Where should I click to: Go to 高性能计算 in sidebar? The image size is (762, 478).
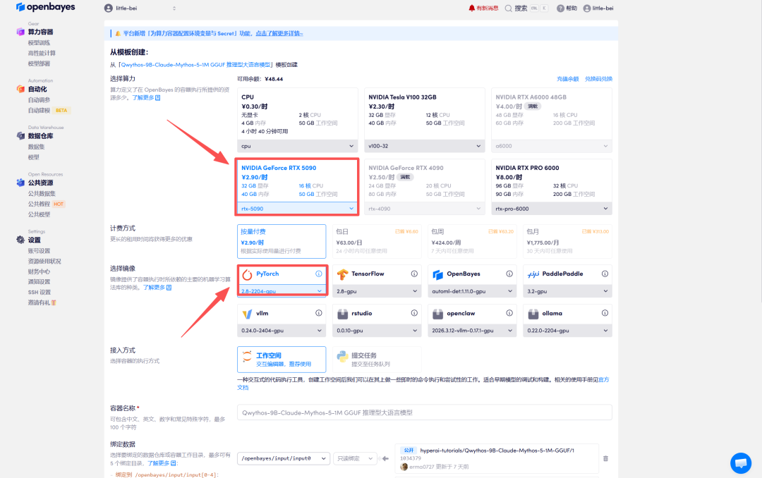(x=42, y=53)
